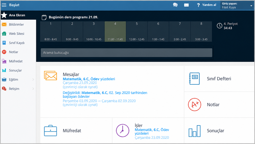Click the purple İşler clock icon

[x=122, y=131]
